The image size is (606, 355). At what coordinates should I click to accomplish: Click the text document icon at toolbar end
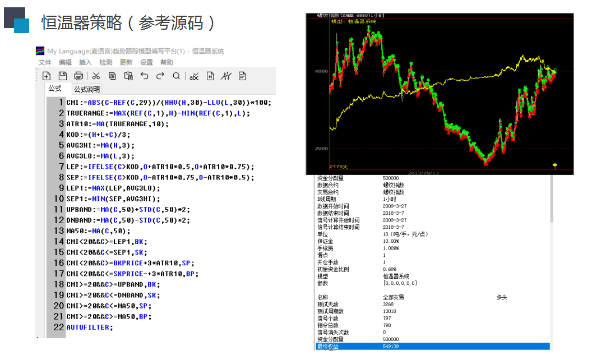click(242, 76)
